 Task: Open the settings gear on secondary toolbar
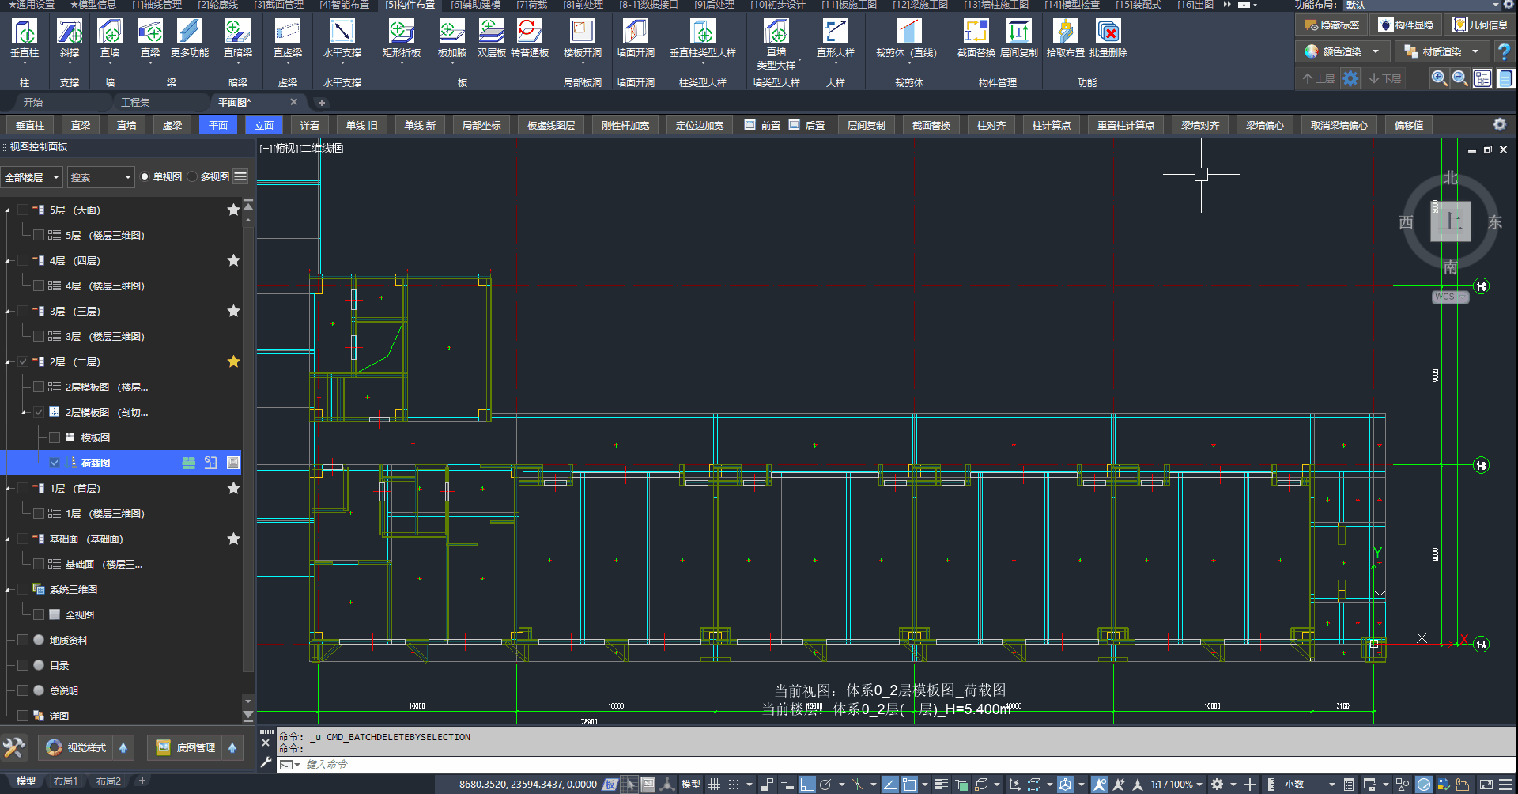click(x=1499, y=125)
